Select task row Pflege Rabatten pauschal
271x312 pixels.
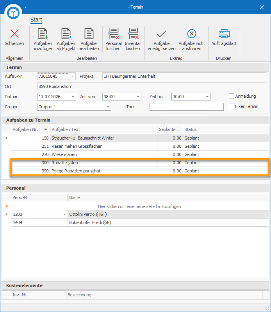coord(140,171)
